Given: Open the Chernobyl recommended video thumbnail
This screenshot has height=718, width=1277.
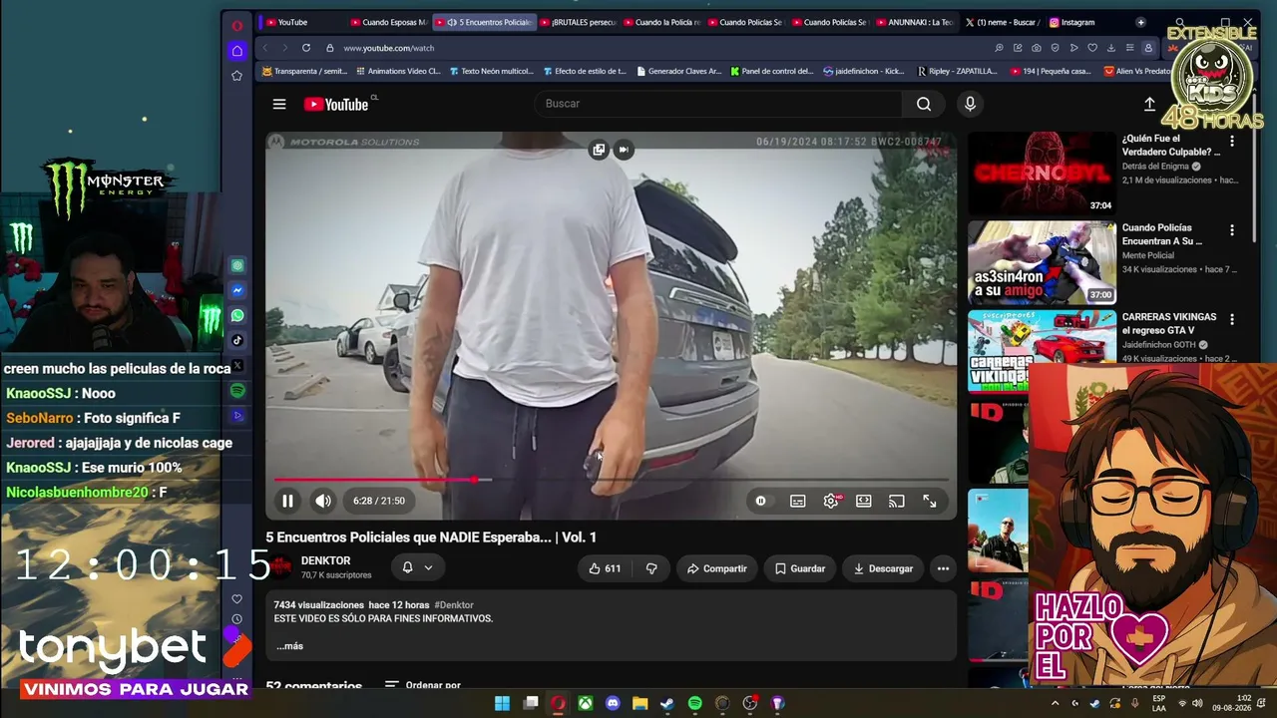Looking at the screenshot, I should 1042,174.
